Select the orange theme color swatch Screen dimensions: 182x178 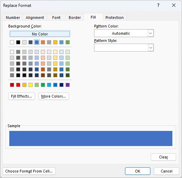pyautogui.click(x=43, y=42)
